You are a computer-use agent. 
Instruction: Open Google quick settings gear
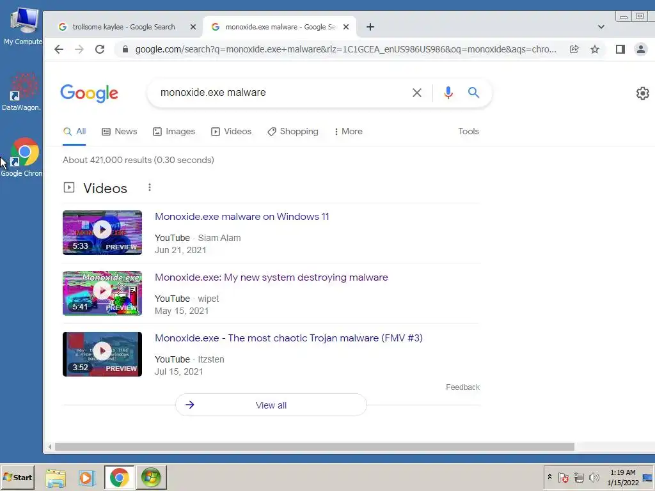coord(642,93)
